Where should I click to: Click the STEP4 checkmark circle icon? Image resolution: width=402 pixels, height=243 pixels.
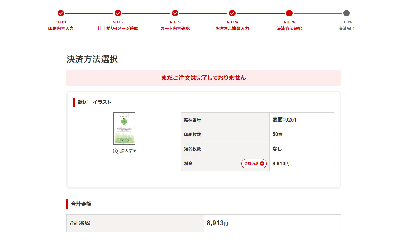pos(232,13)
